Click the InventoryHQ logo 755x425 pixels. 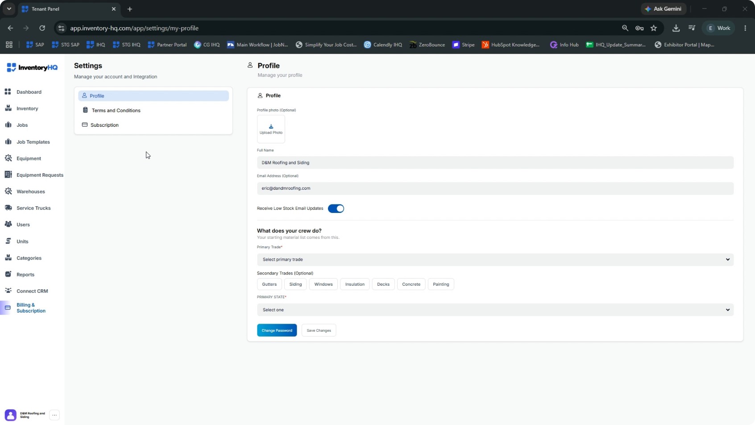[x=32, y=67]
